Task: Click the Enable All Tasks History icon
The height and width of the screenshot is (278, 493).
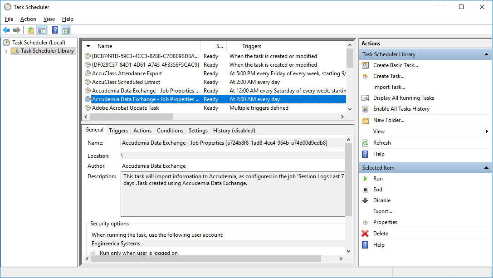Action: tap(365, 109)
